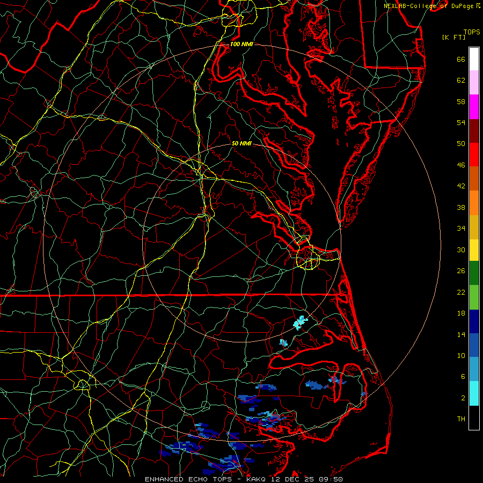Click the [K FT] units label

(x=453, y=37)
